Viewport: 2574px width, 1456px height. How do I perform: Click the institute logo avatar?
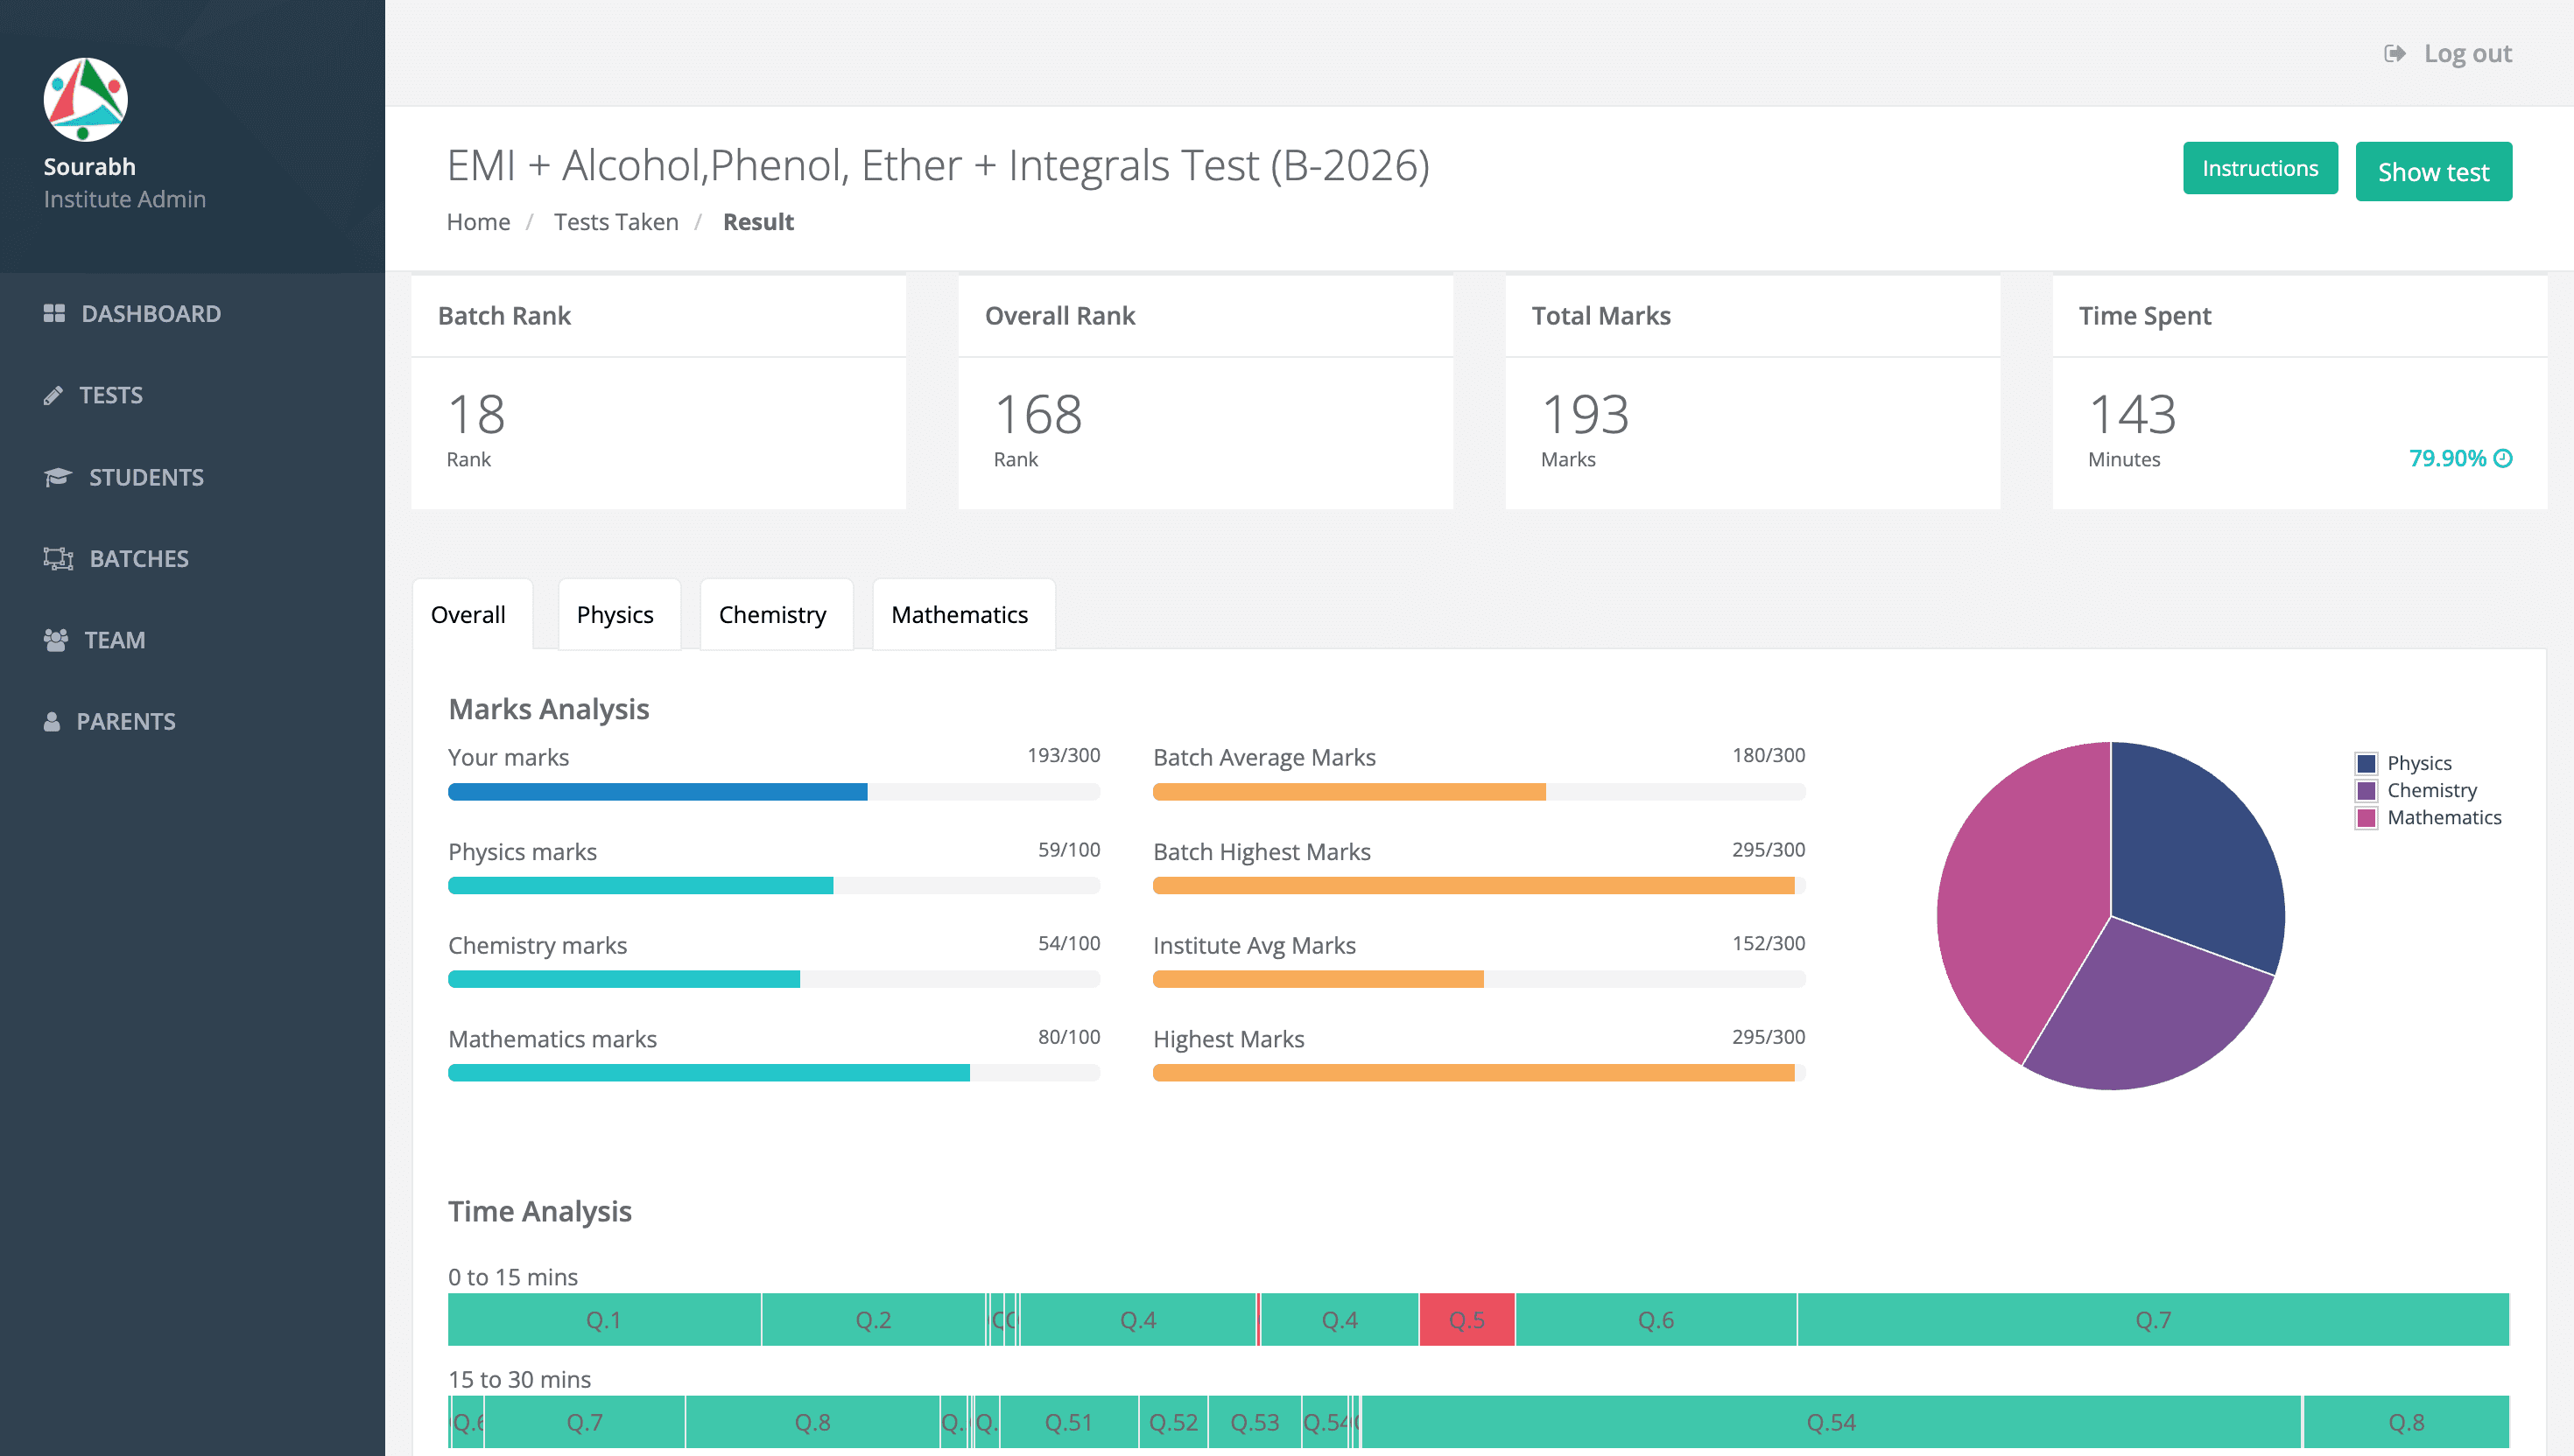click(x=85, y=99)
